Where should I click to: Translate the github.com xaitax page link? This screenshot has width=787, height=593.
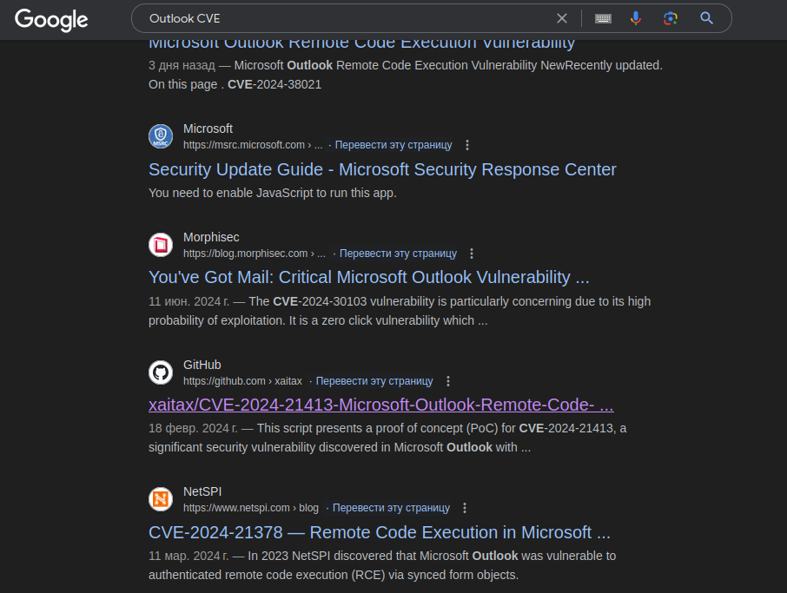pyautogui.click(x=374, y=381)
